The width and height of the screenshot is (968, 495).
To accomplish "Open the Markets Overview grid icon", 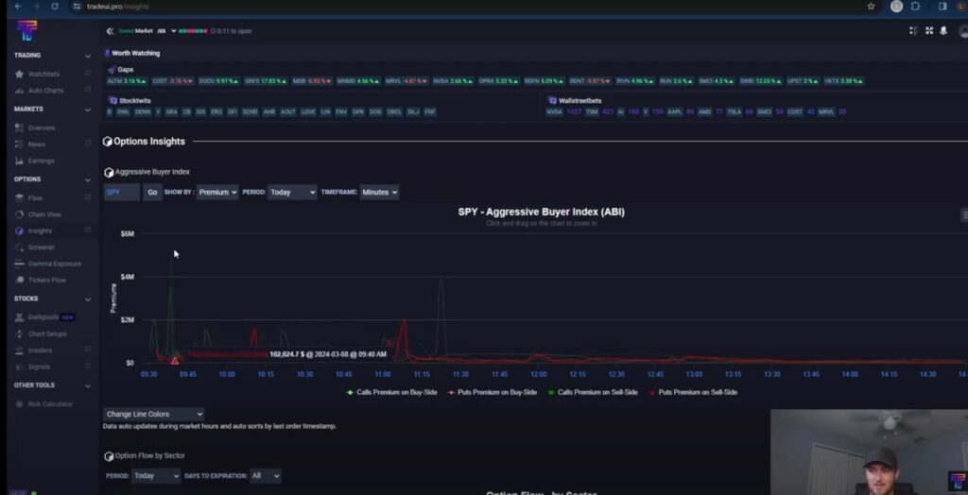I will (x=19, y=128).
